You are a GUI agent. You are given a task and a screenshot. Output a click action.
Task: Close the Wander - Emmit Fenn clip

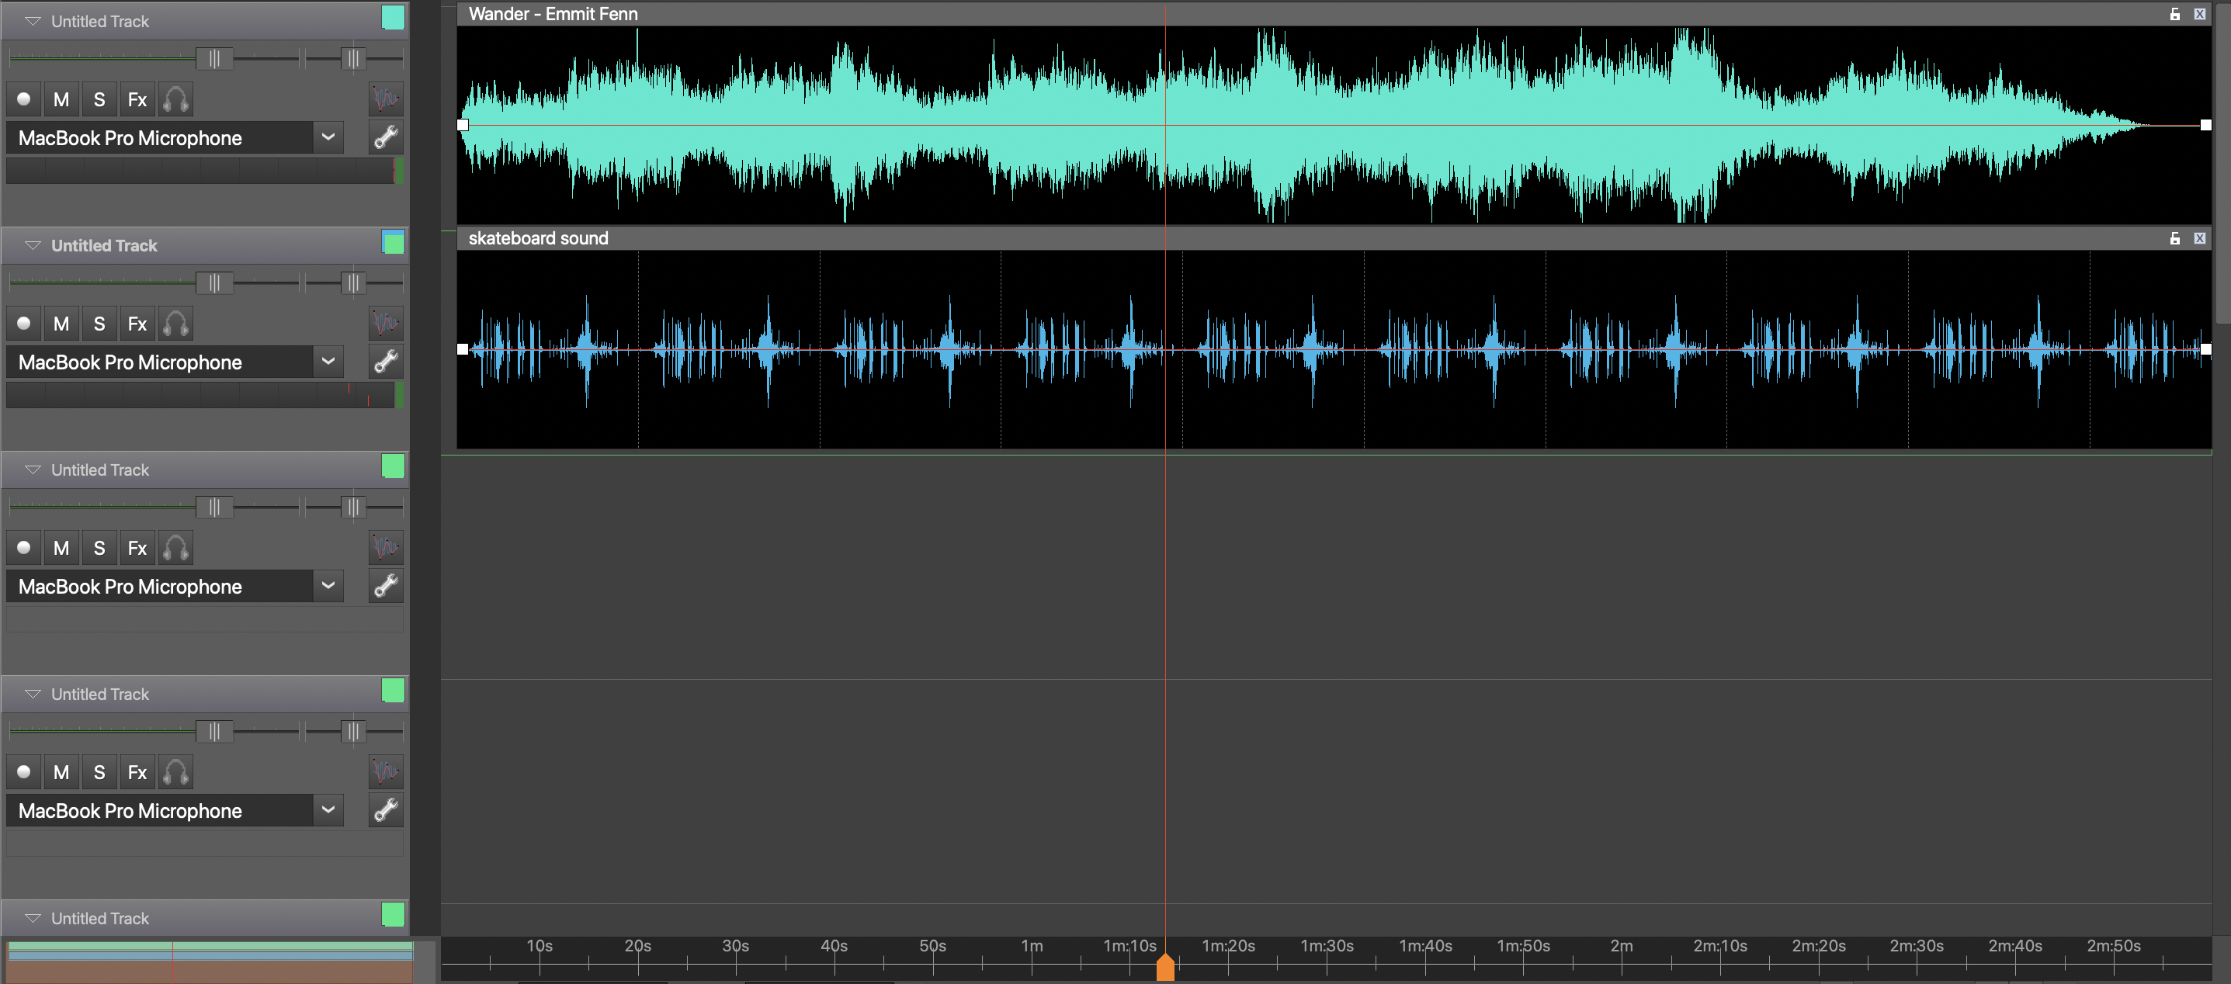tap(2200, 14)
